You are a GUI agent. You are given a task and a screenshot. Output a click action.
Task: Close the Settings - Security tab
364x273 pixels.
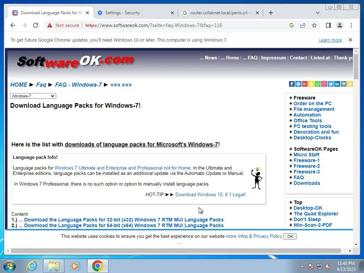172,13
